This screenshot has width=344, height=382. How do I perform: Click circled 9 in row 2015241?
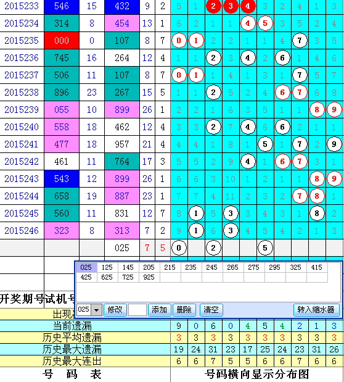(x=334, y=144)
